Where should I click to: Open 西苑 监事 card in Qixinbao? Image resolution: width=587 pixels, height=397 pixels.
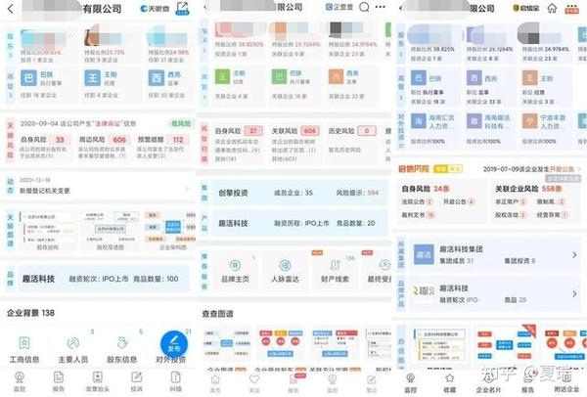[x=489, y=88]
